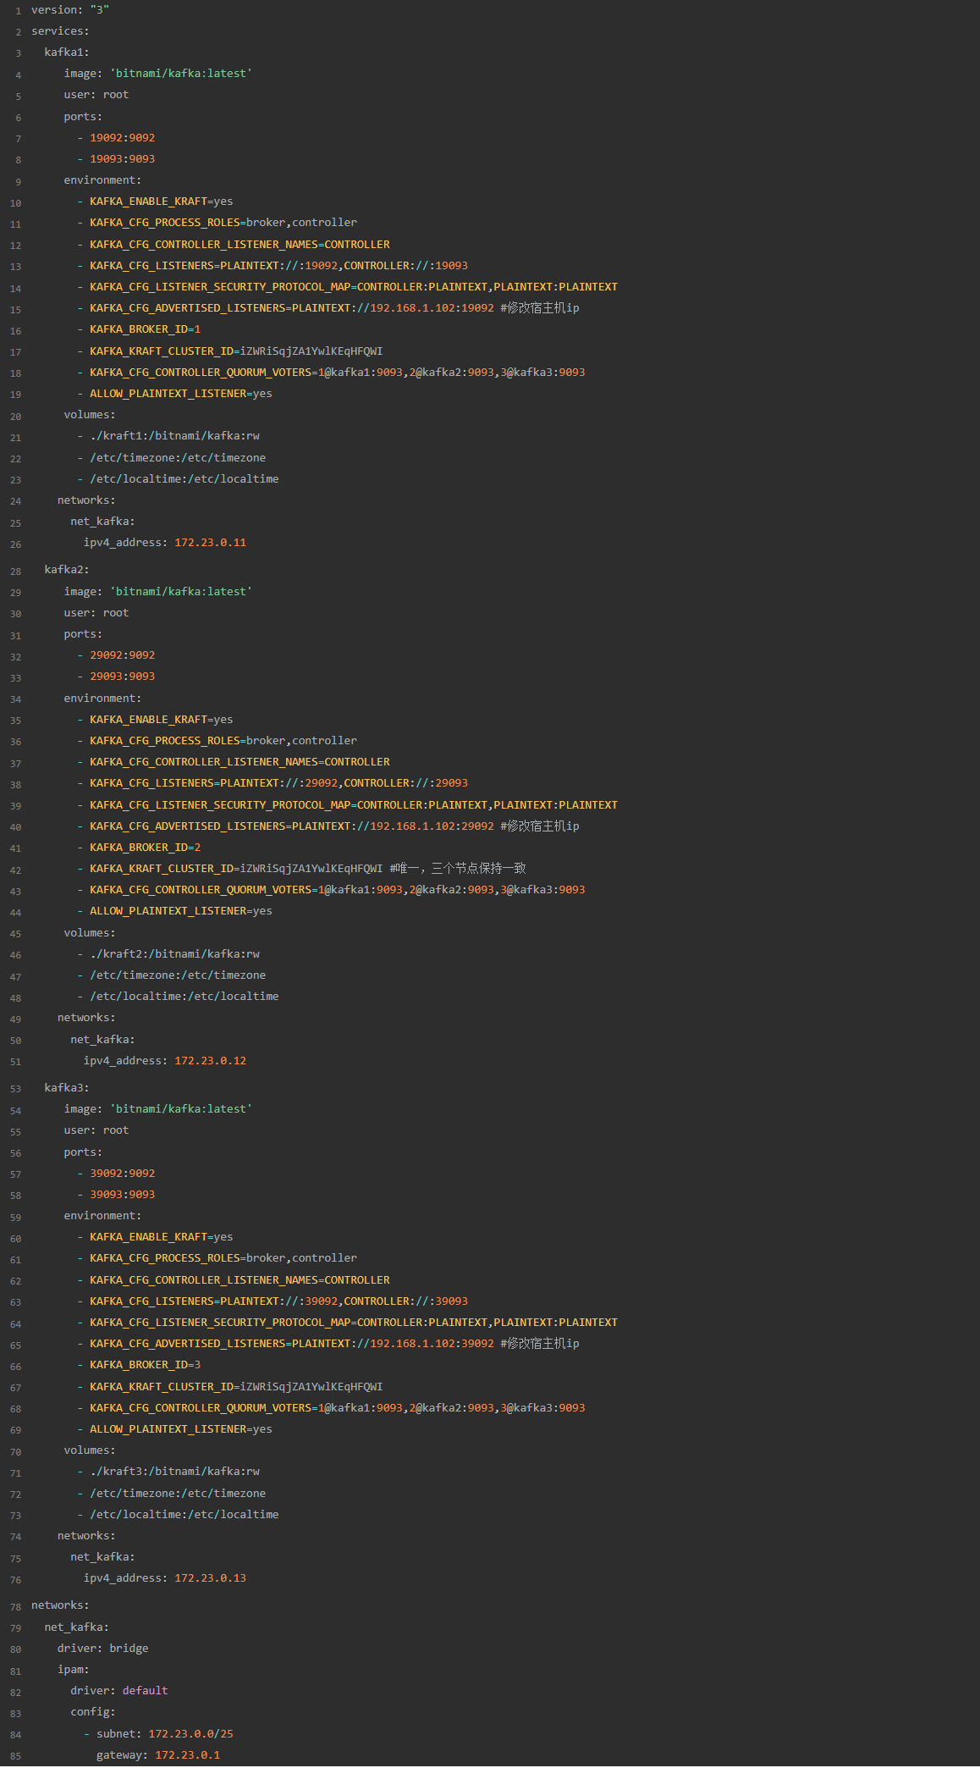Click KAFKA_BROKER_ID=1 line
The width and height of the screenshot is (980, 1790).
[146, 329]
